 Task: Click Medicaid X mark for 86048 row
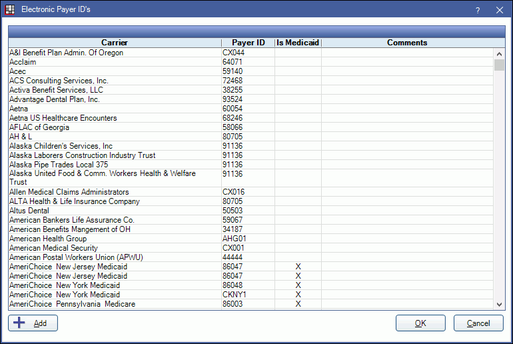298,285
